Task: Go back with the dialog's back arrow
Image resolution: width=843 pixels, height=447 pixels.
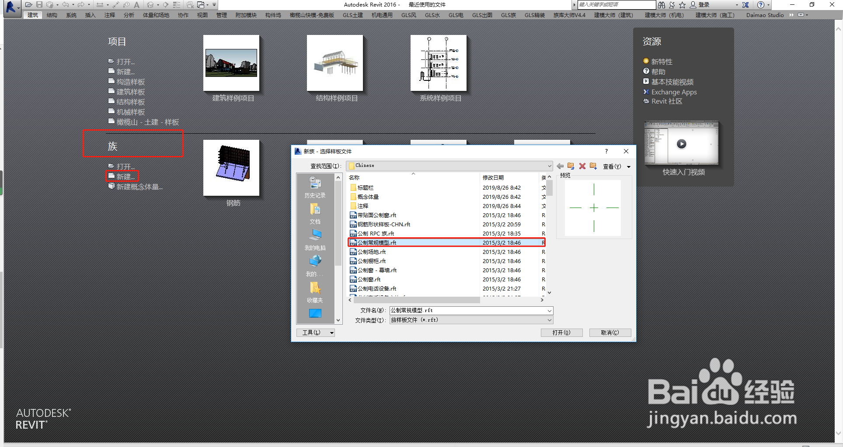Action: click(x=560, y=166)
